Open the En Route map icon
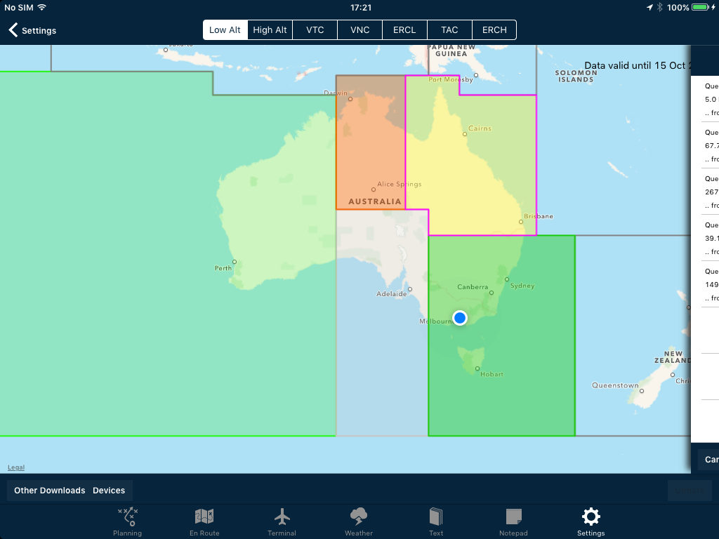 [x=204, y=517]
